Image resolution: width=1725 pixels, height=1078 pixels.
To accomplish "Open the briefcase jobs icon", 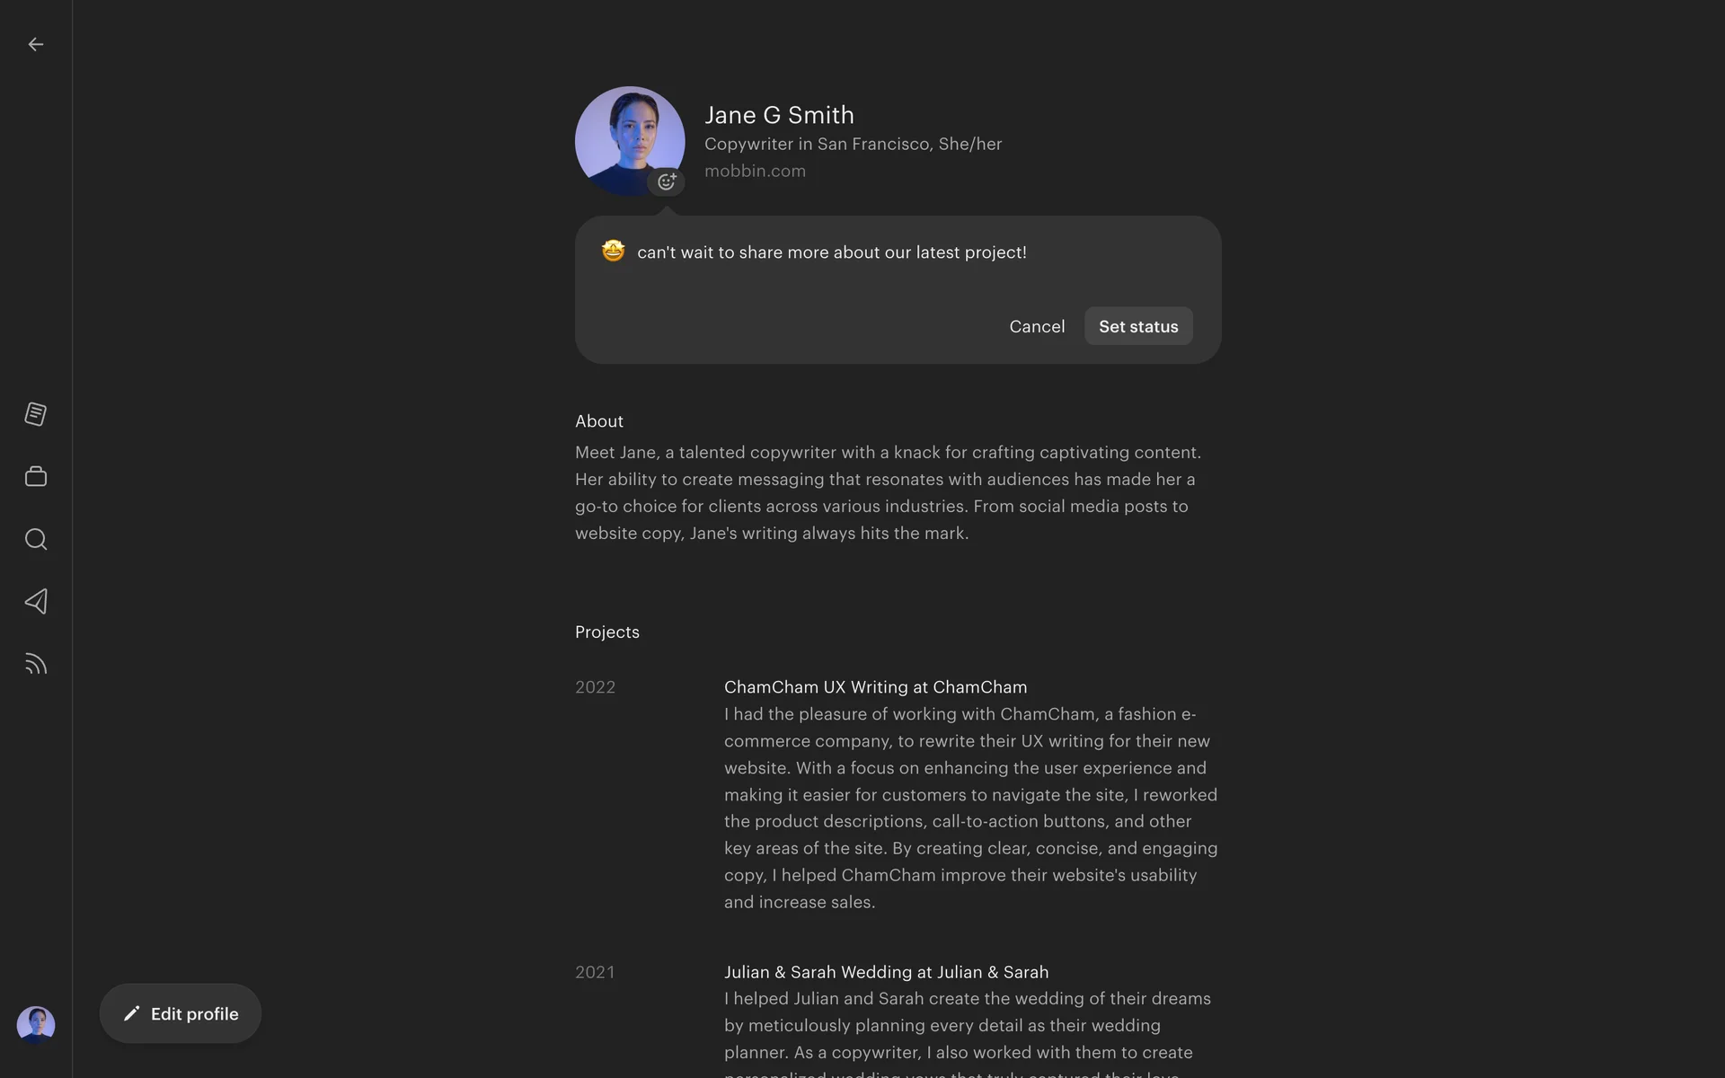I will (36, 476).
